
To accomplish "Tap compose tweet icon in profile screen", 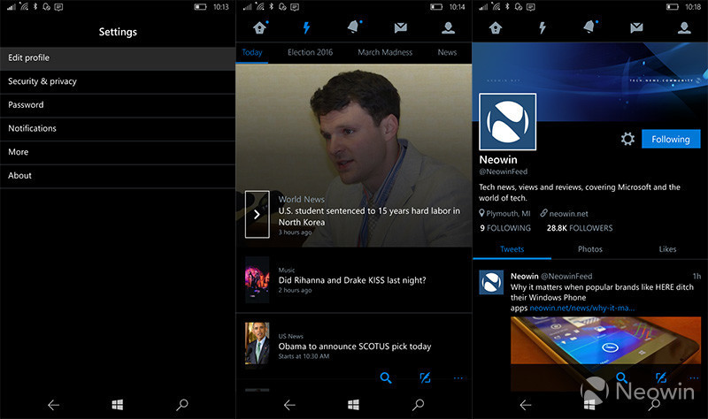I will click(x=661, y=377).
